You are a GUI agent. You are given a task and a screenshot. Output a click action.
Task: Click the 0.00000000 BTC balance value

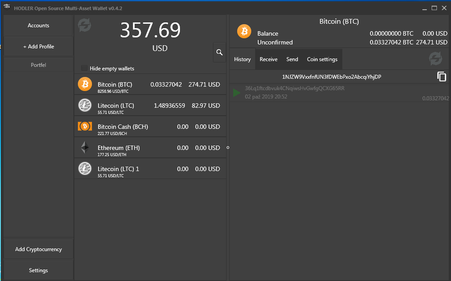pyautogui.click(x=392, y=33)
